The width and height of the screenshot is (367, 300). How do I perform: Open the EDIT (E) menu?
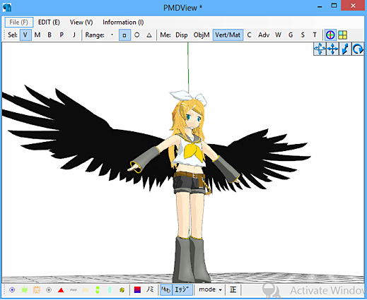pos(49,23)
